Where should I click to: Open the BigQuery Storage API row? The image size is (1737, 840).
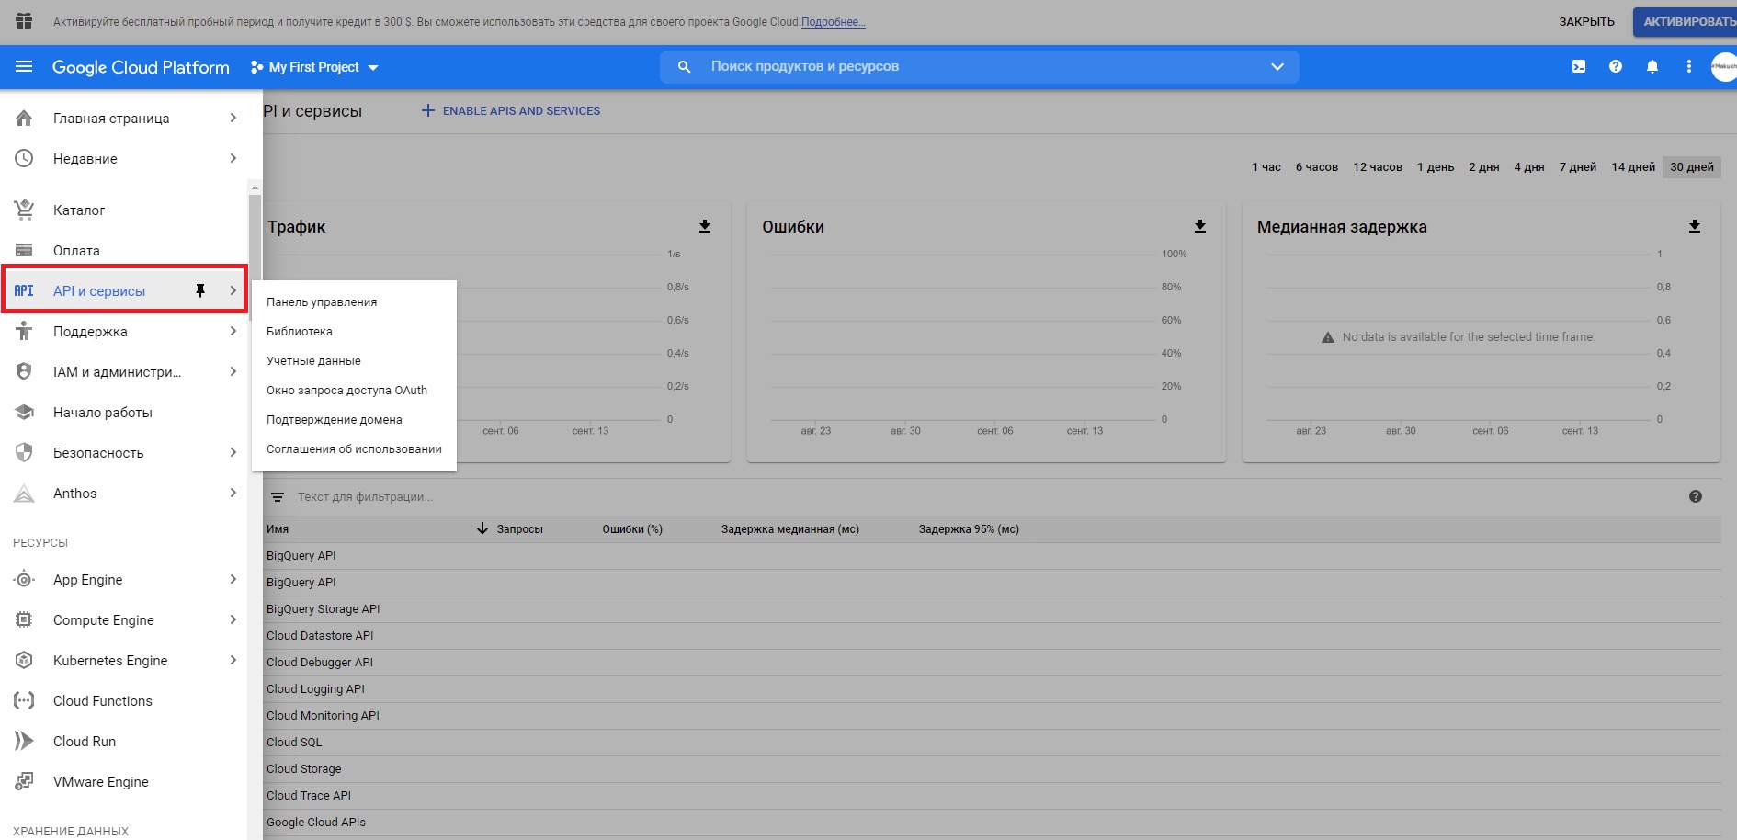(x=992, y=609)
